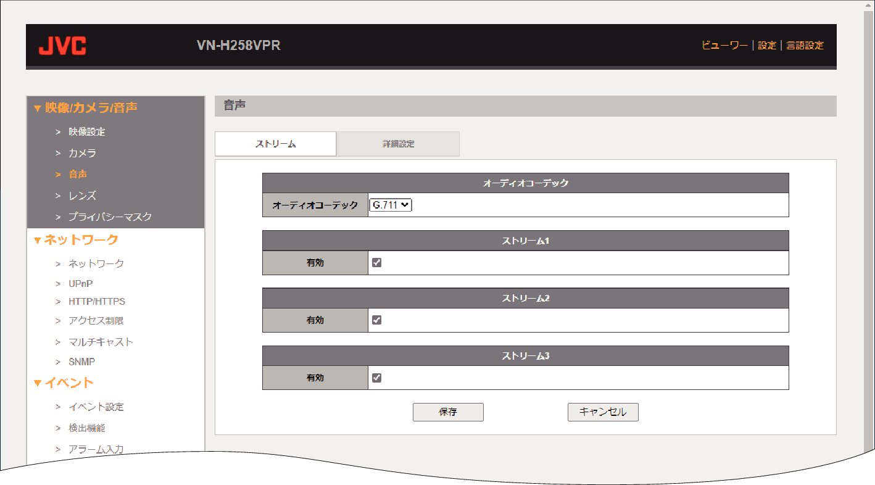Click the キャンセル button
875x485 pixels.
click(603, 412)
